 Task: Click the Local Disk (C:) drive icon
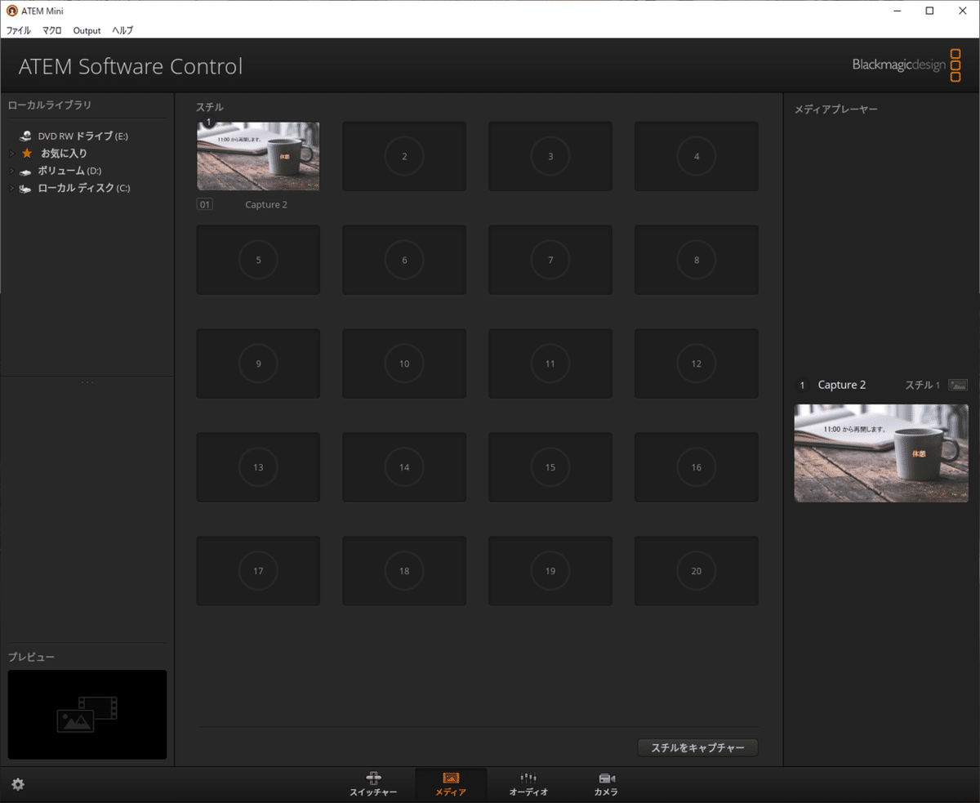pos(26,189)
